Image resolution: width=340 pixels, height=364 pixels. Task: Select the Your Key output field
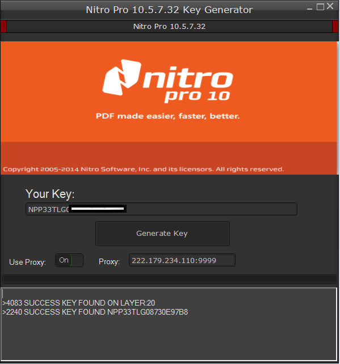(x=161, y=209)
